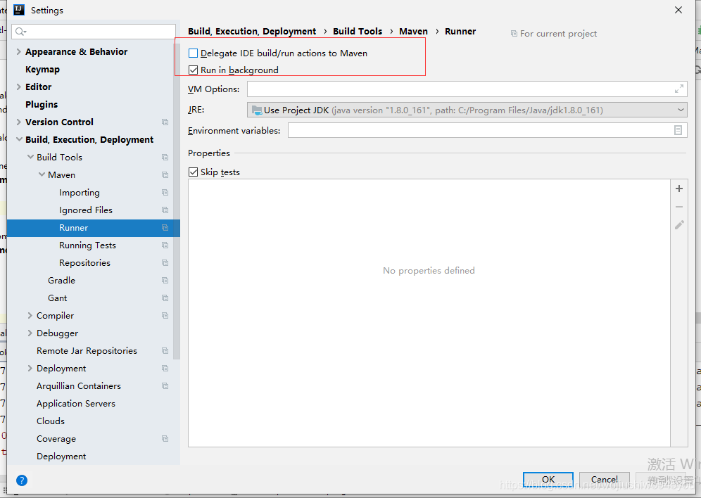Uncheck the Skip tests option
Image resolution: width=701 pixels, height=498 pixels.
193,172
